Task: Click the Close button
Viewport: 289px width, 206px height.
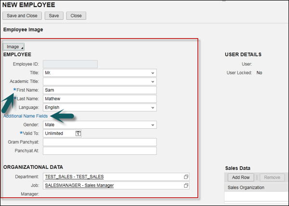Action: pyautogui.click(x=76, y=16)
